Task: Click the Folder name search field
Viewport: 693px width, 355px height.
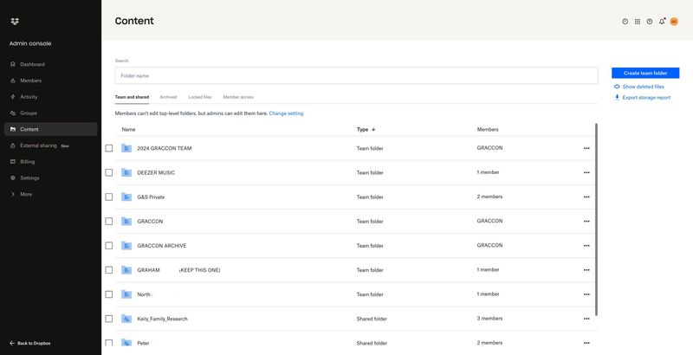Action: [356, 75]
